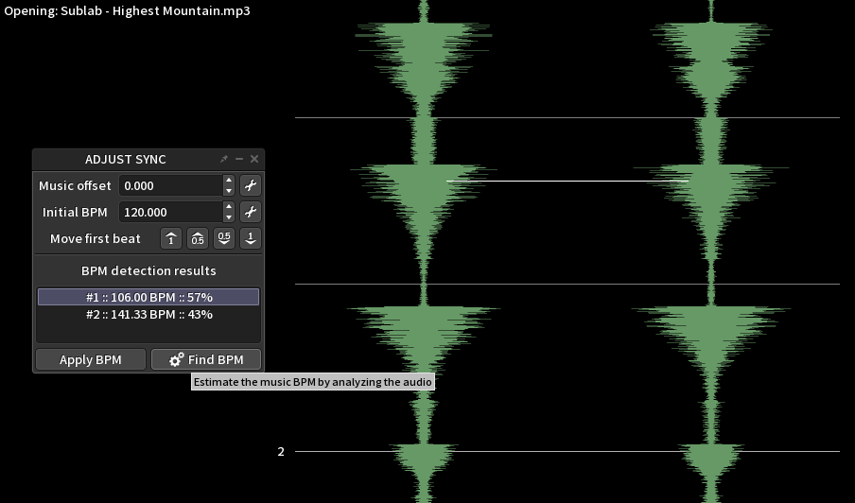855x503 pixels.
Task: Click into the Music offset field
Action: (x=170, y=186)
